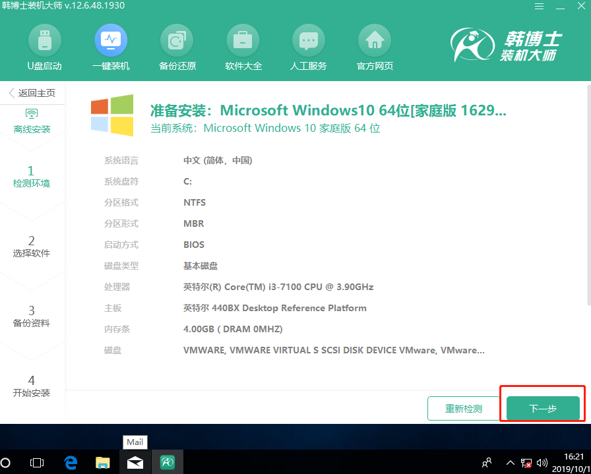Click 返回主页 to return home
The height and width of the screenshot is (474, 591).
point(30,92)
